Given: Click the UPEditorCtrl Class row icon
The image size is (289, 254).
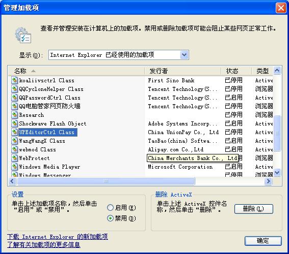Looking at the screenshot, I should [14, 132].
